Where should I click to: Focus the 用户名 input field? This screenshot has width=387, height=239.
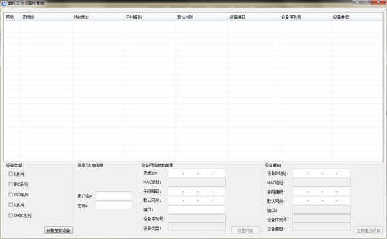tap(114, 196)
